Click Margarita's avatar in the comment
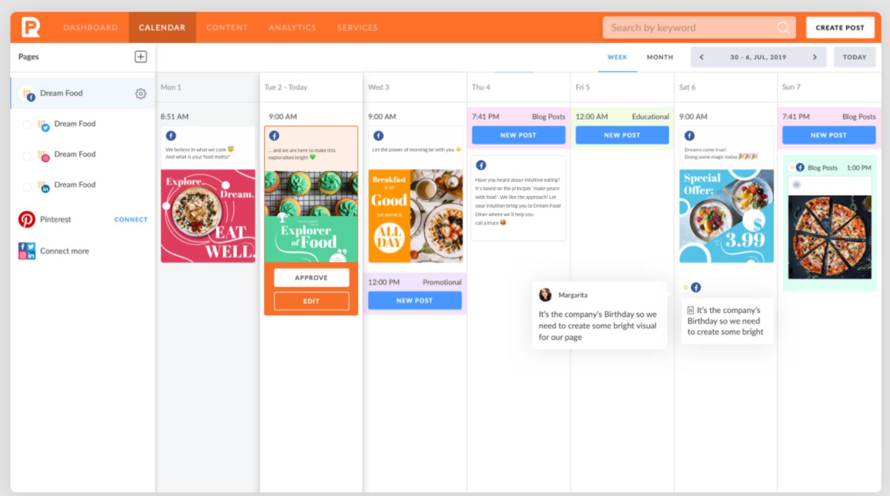Screen dimensions: 890x496 coord(545,294)
